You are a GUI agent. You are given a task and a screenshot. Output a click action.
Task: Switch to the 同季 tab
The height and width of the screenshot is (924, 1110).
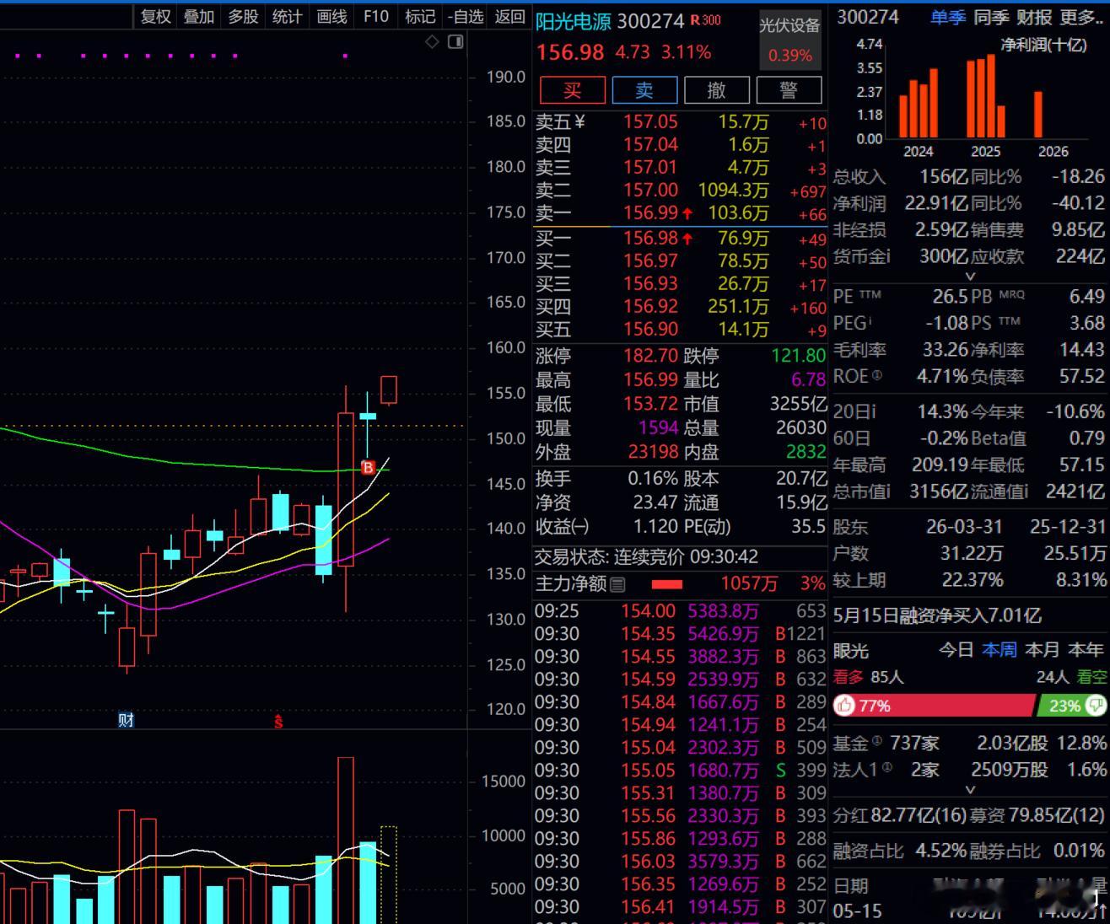coord(991,17)
